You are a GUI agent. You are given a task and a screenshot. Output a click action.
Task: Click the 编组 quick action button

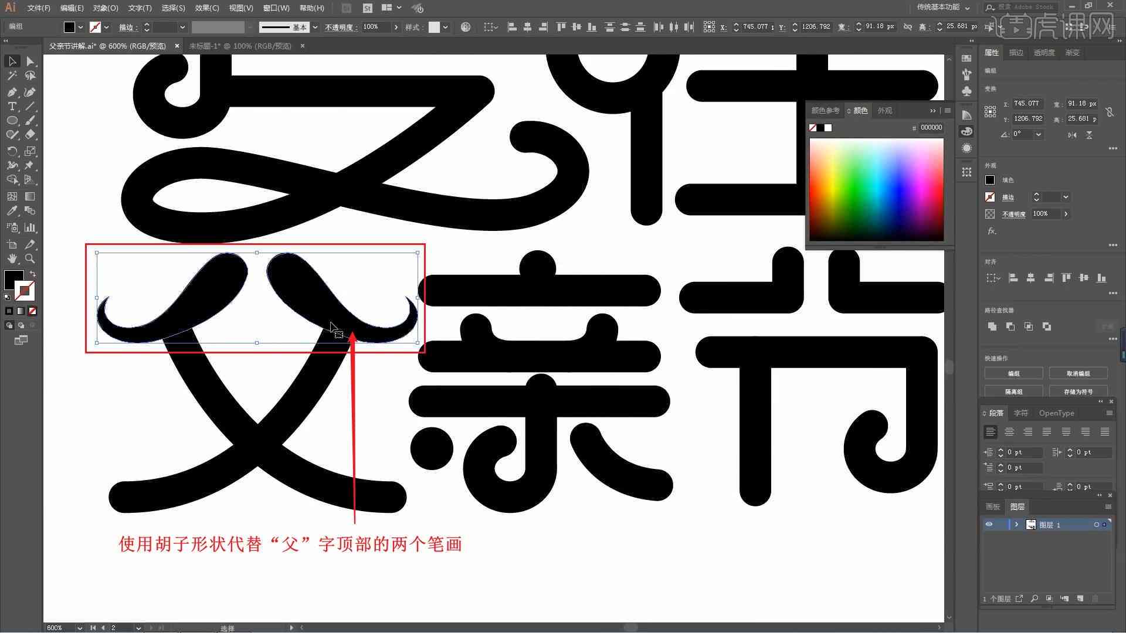click(x=1014, y=373)
